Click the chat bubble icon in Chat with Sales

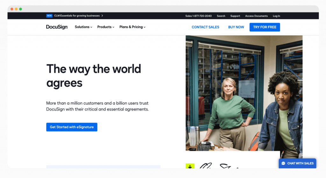pos(283,163)
